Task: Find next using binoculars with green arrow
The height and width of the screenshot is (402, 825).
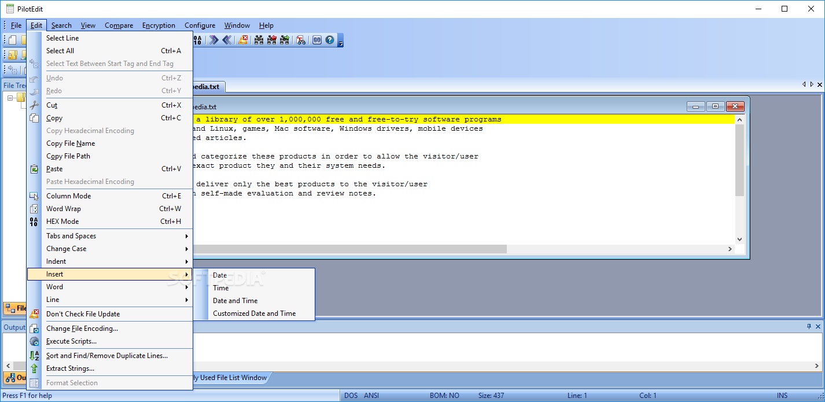Action: point(285,40)
